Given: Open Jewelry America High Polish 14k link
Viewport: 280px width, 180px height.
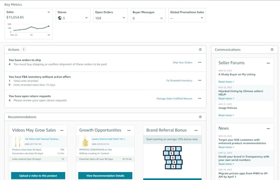Looking at the screenshot, I should [109, 139].
